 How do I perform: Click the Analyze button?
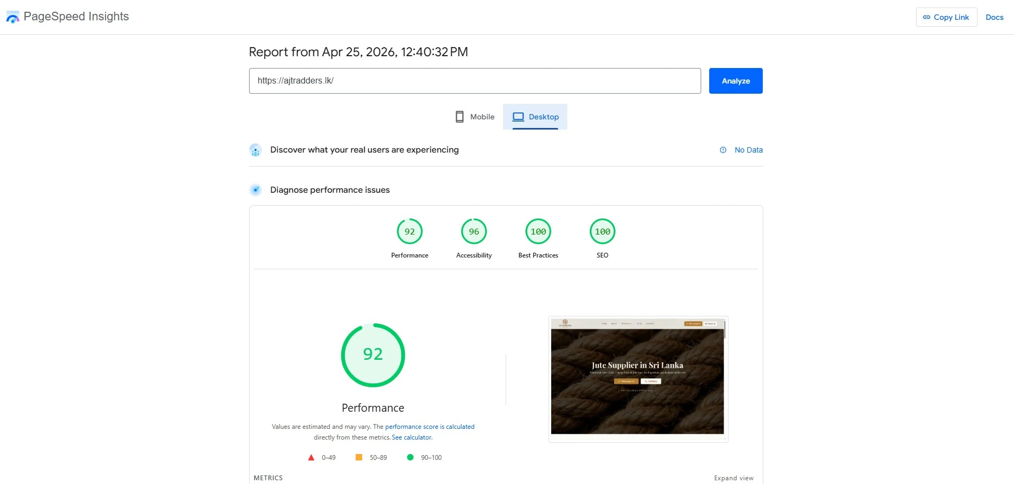pos(735,81)
